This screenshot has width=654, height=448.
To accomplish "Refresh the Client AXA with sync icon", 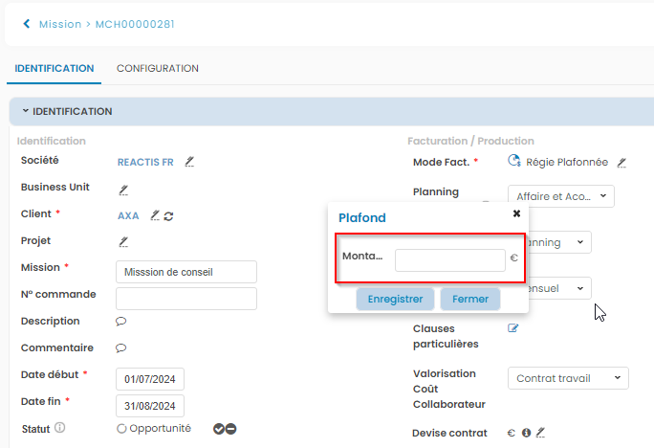I will click(168, 215).
